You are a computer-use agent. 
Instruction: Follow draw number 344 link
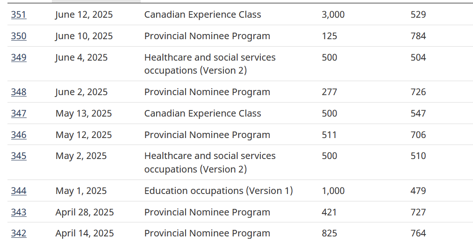[19, 191]
